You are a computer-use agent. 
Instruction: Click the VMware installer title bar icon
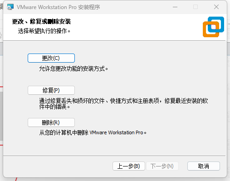point(10,7)
